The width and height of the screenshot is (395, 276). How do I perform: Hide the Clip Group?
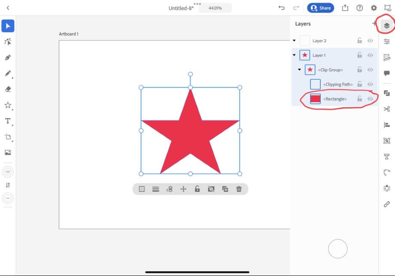coord(370,70)
